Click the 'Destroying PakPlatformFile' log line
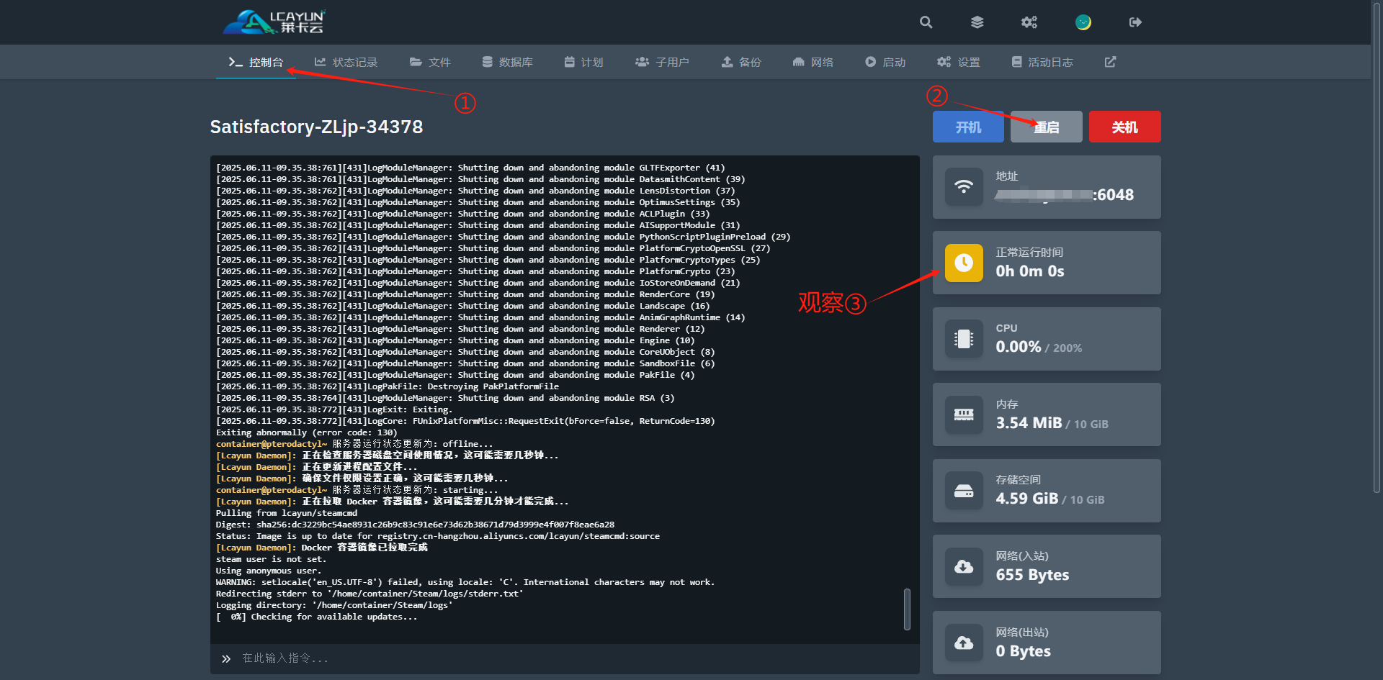Screen dimensions: 1383x680 [x=388, y=386]
